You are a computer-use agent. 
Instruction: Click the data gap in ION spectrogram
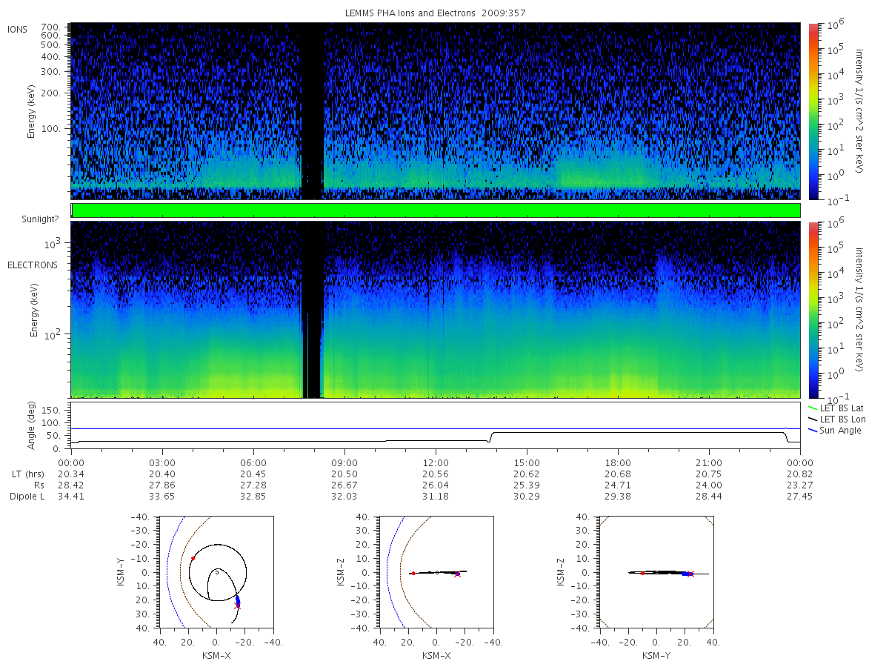pyautogui.click(x=313, y=110)
